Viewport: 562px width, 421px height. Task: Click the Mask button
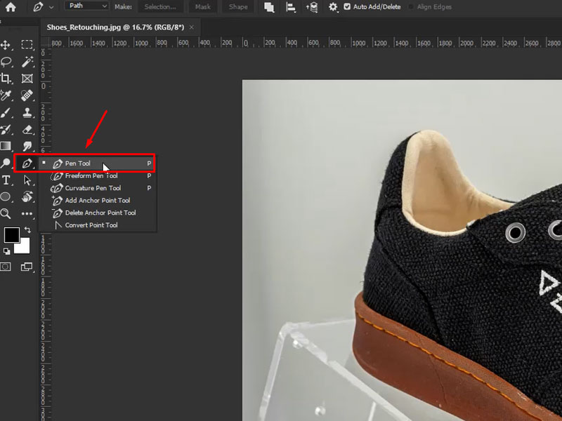[x=202, y=6]
